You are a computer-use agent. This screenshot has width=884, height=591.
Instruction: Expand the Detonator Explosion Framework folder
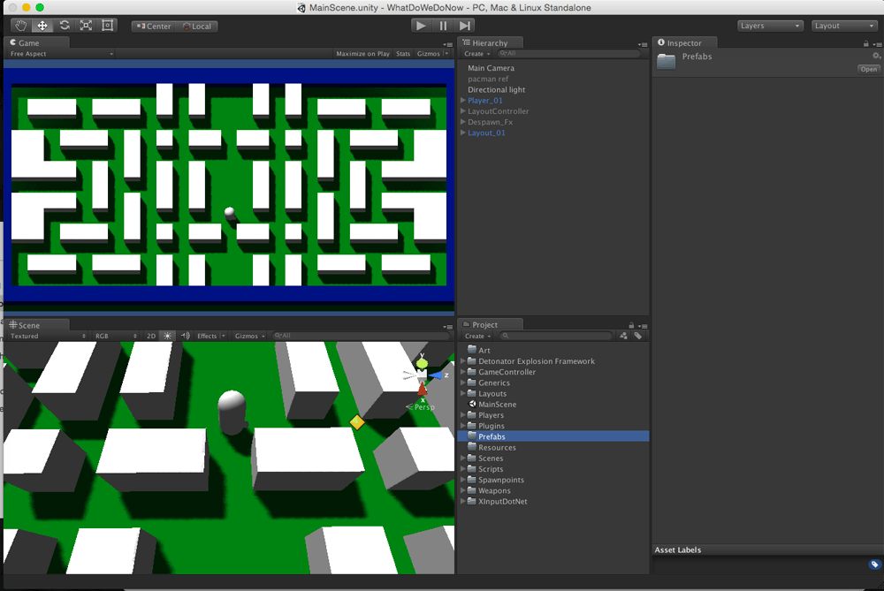463,361
